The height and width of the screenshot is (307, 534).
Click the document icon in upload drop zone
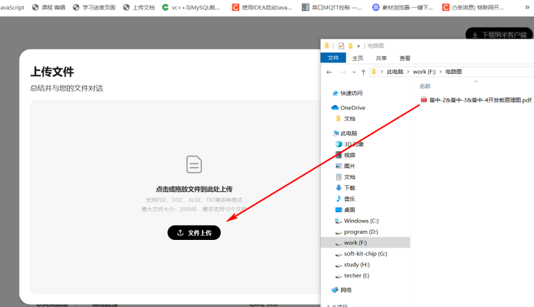point(194,165)
